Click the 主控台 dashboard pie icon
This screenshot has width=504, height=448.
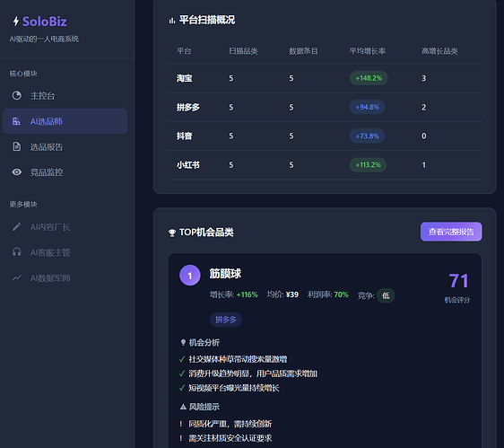(x=17, y=95)
